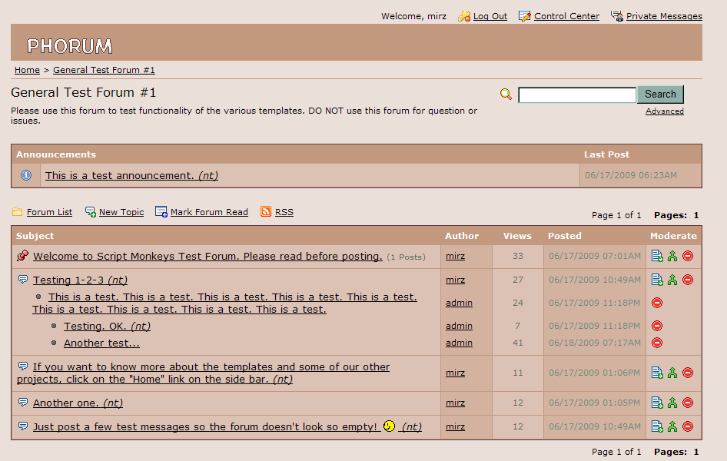Open the Advanced search link
Image resolution: width=727 pixels, height=461 pixels.
(x=665, y=111)
